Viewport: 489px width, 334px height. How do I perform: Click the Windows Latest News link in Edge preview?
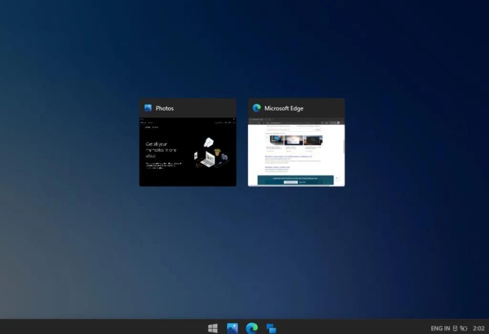click(288, 157)
